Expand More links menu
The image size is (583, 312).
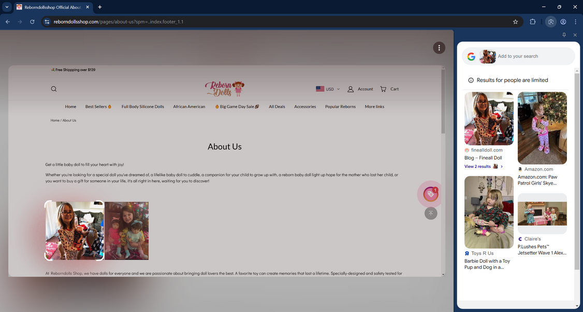tap(374, 106)
